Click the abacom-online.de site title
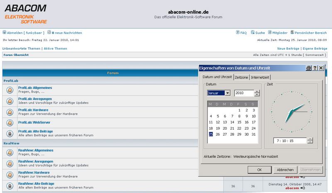 tap(188, 12)
